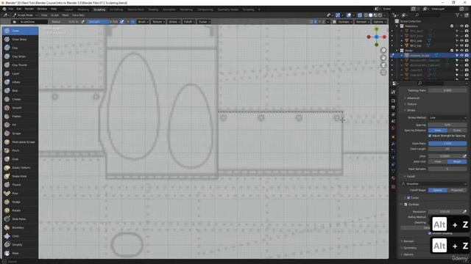The width and height of the screenshot is (471, 264).
Task: Select the Smooth brush
Action: [20, 108]
